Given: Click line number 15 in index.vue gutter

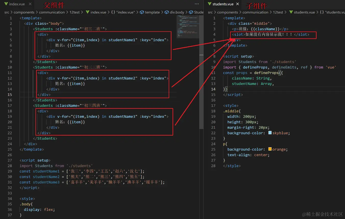Looking at the screenshot, I should 10,95.
